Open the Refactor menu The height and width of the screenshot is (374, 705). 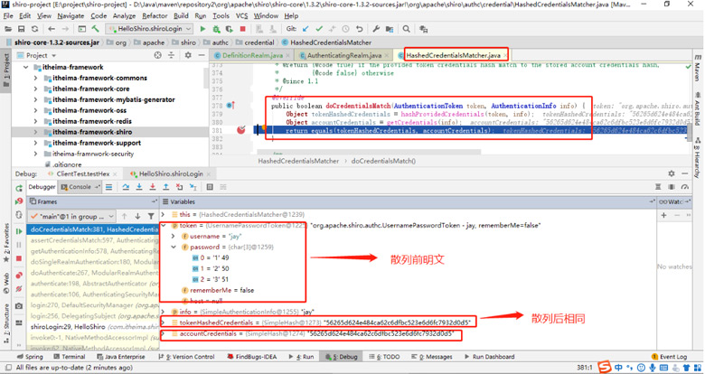point(155,15)
